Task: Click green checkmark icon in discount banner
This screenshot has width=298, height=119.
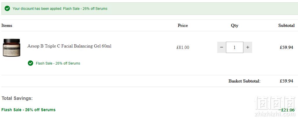Action: pyautogui.click(x=7, y=8)
